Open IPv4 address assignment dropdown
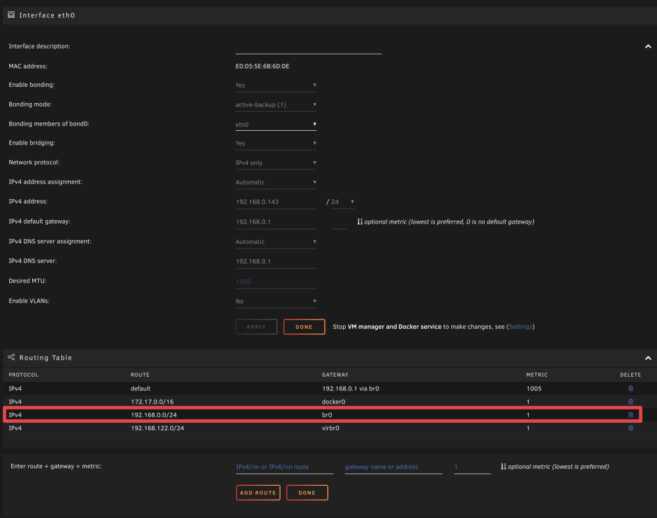657x518 pixels. click(x=276, y=182)
